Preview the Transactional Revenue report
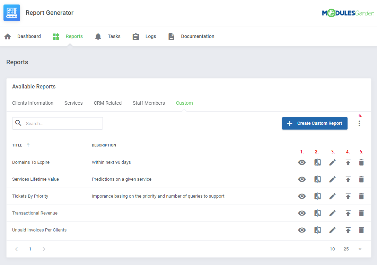Viewport: 377px width, 265px height. [302, 213]
